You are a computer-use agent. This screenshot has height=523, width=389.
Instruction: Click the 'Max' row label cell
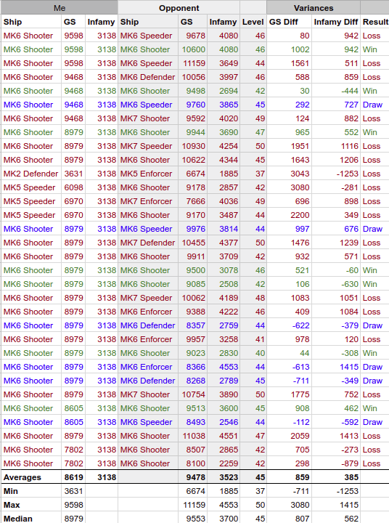[x=31, y=505]
